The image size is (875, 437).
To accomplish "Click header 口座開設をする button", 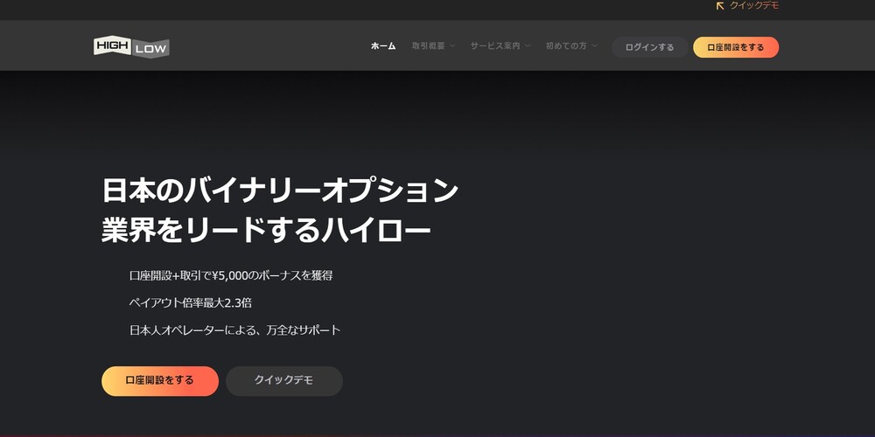I will 736,47.
